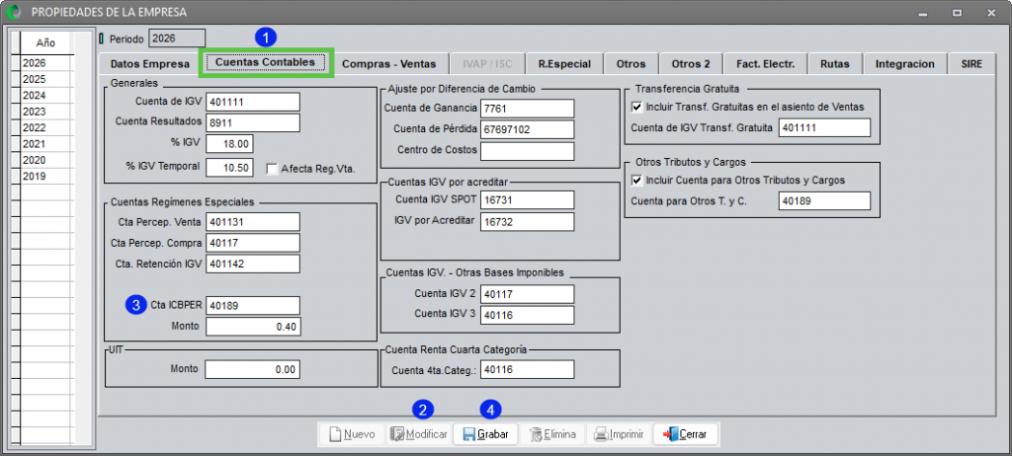
Task: Click the Cta Percep. Compra field
Action: pyautogui.click(x=252, y=243)
